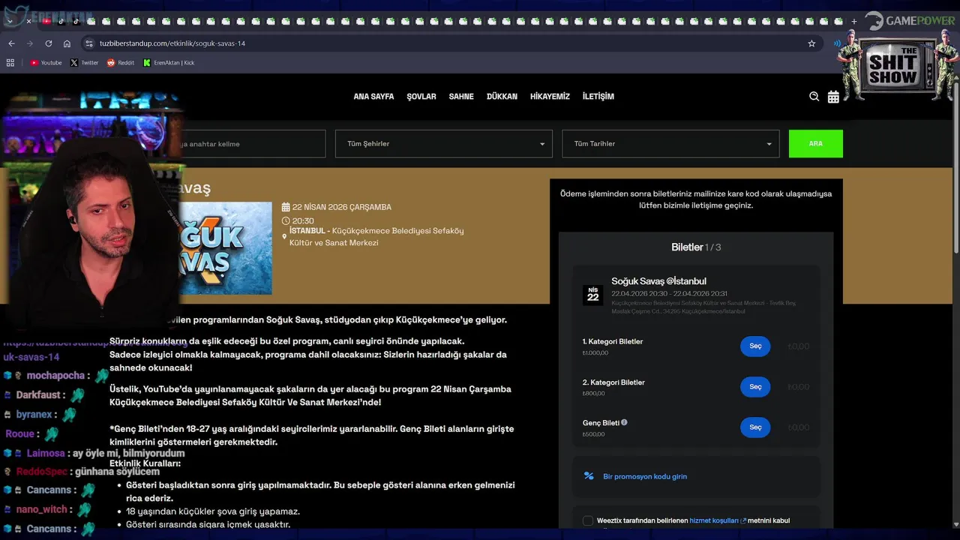The height and width of the screenshot is (540, 960).
Task: Expand the Tüm Şehirler city dropdown
Action: point(444,144)
